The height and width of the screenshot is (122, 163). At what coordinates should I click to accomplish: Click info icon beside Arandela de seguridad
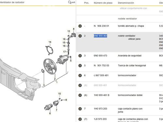click(x=80, y=56)
